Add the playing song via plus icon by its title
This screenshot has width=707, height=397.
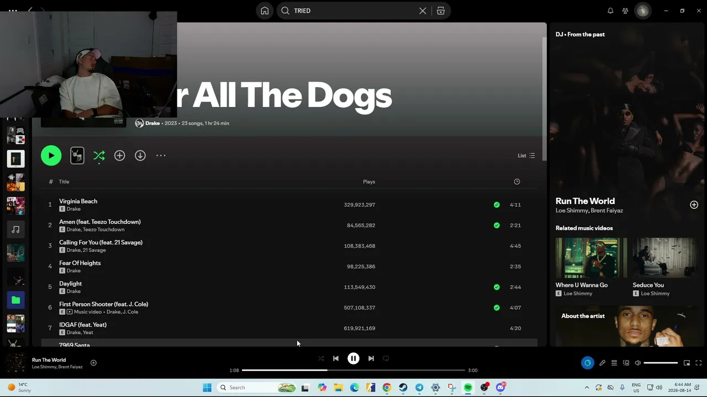click(x=93, y=363)
